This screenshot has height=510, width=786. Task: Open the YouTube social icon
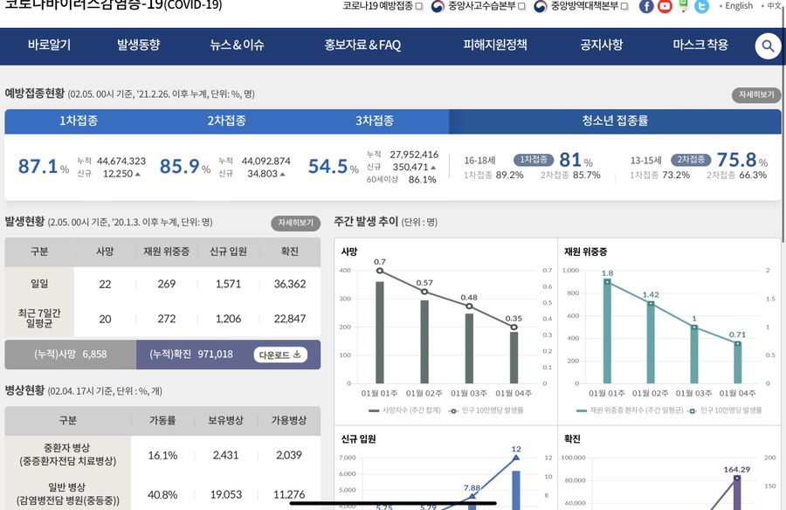click(665, 6)
